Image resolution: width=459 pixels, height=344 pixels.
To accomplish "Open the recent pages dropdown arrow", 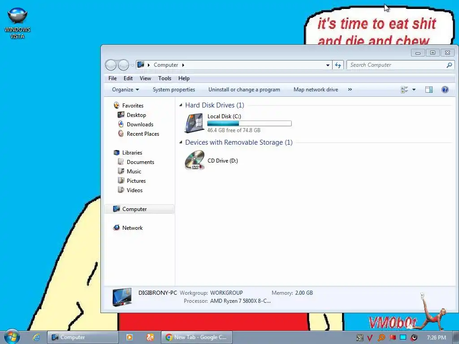I will tap(132, 65).
